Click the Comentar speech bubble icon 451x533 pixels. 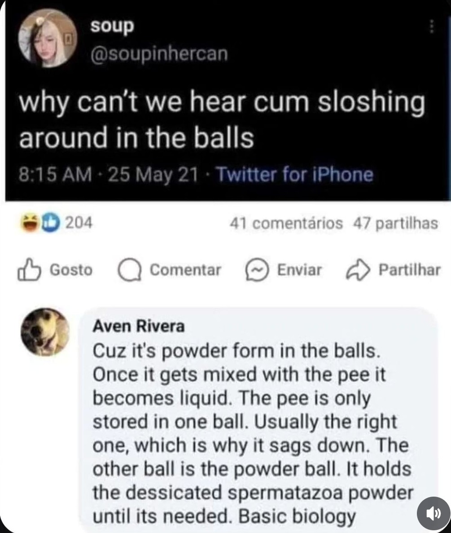pyautogui.click(x=129, y=270)
